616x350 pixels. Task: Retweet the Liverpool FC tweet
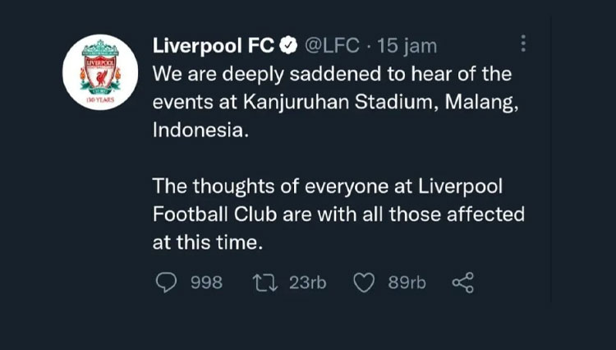(x=264, y=283)
